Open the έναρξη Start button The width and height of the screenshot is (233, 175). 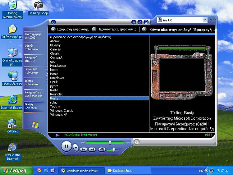click(16, 171)
